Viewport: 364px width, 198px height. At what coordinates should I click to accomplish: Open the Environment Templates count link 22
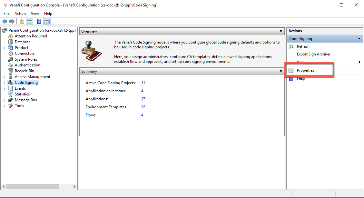point(143,107)
